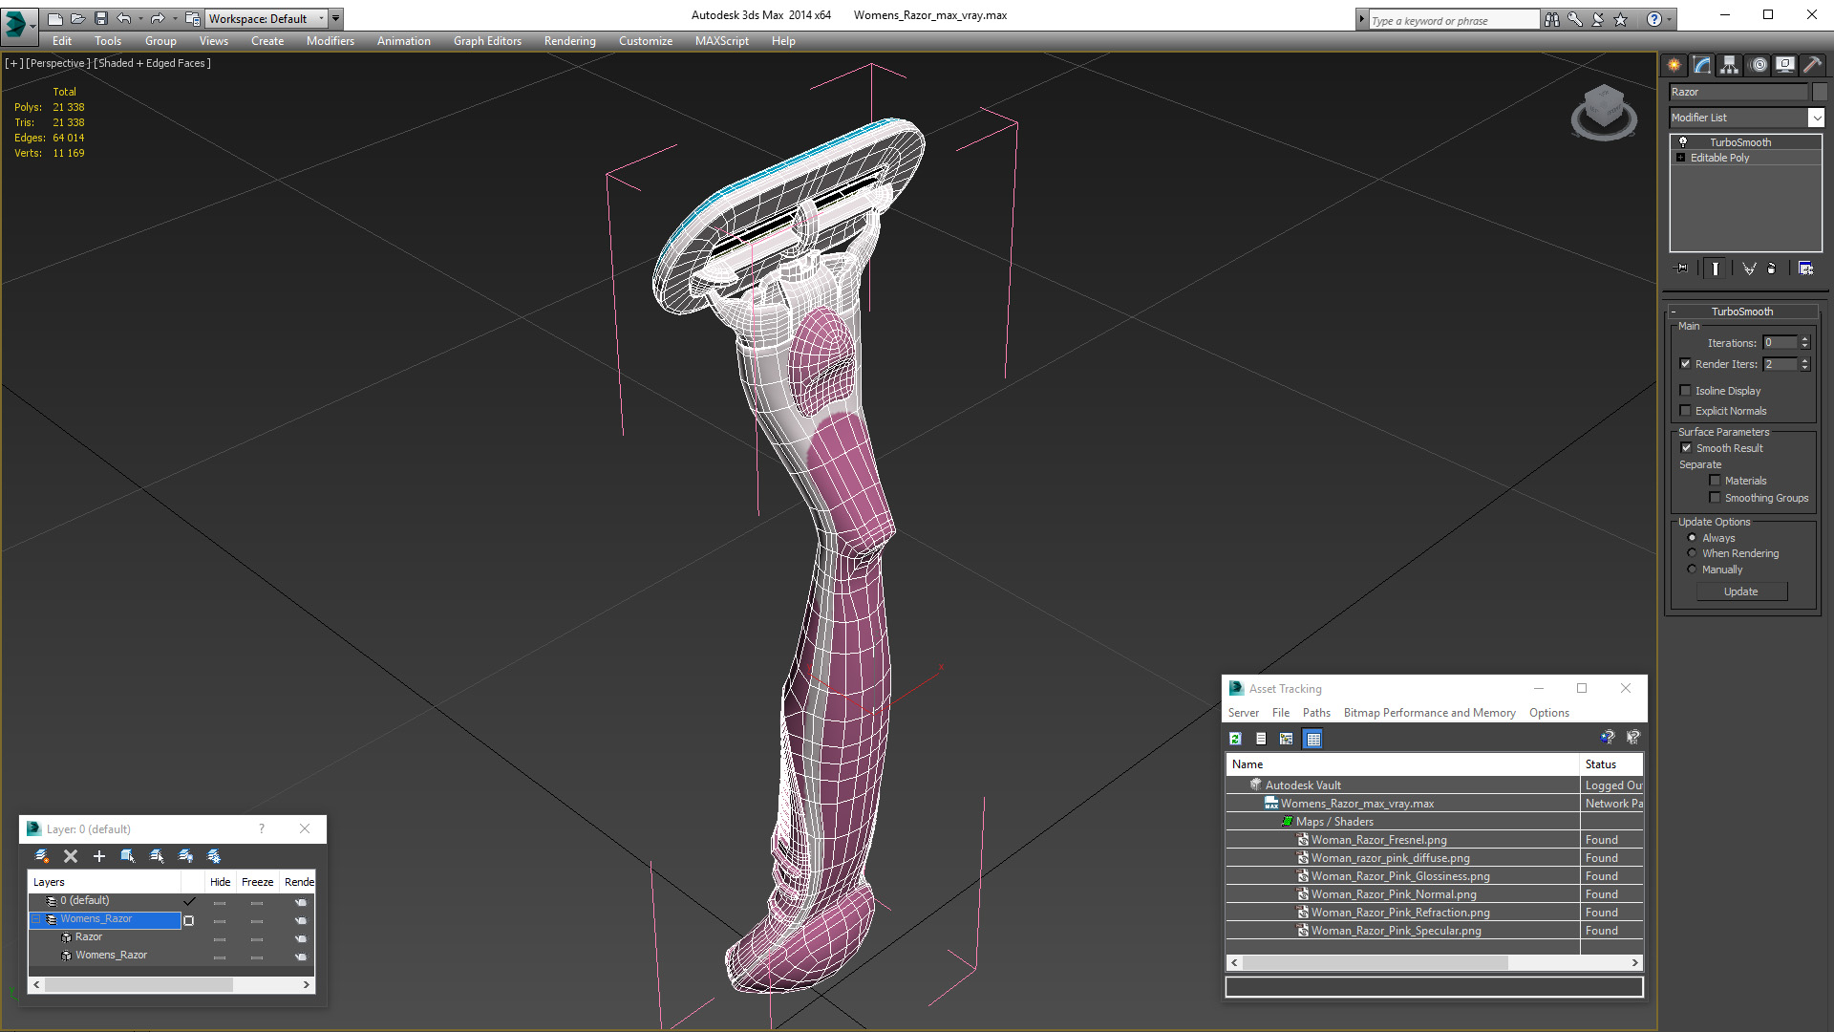Open the Modifiers menu
1834x1032 pixels.
(330, 41)
